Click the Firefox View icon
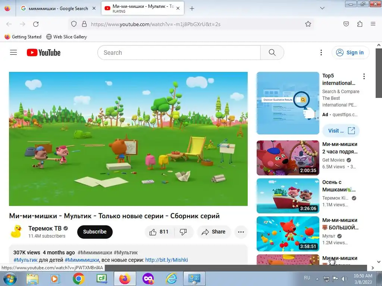The width and height of the screenshot is (382, 286). tap(7, 9)
